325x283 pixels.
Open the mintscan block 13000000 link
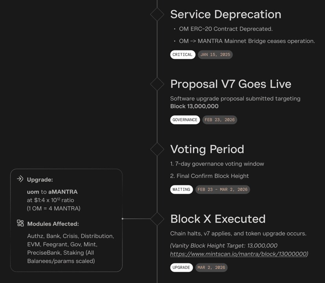238,254
